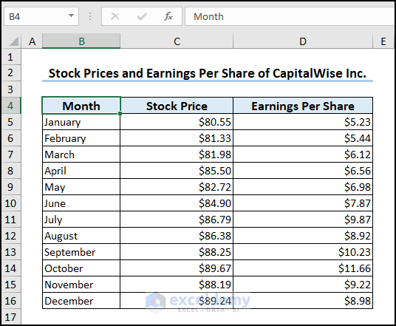This screenshot has width=396, height=326.
Task: Click the $85.50 stock price cell
Action: [177, 171]
